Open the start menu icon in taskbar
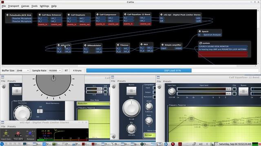261x146 pixels. pyautogui.click(x=2, y=144)
